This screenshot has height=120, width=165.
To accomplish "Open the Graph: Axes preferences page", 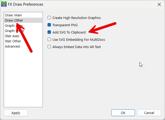I will pos(23,25).
